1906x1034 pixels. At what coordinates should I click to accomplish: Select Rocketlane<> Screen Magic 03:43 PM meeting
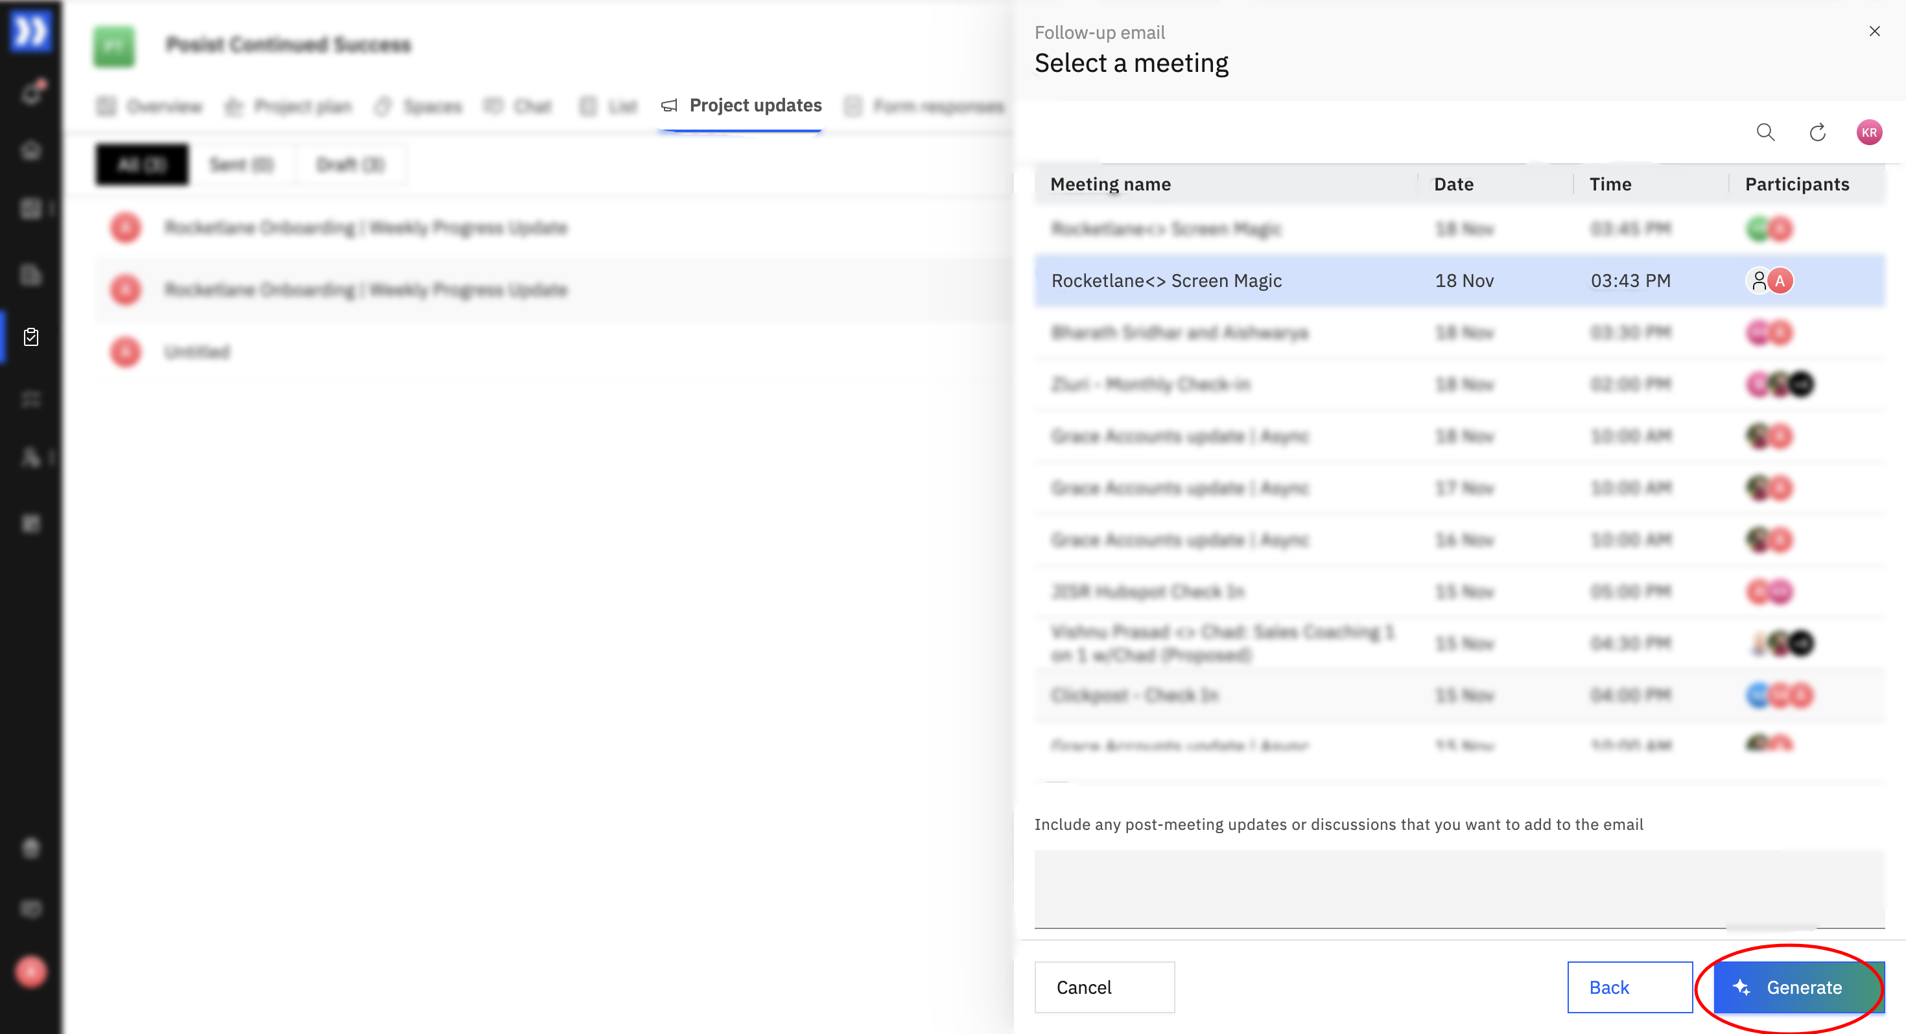point(1166,281)
